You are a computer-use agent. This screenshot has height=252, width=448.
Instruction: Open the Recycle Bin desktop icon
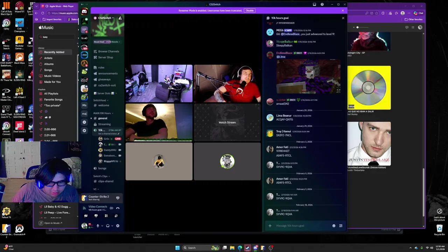click(440, 230)
